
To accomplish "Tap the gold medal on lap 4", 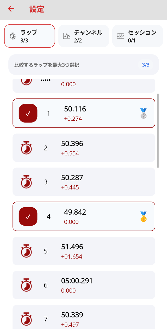I will click(x=143, y=217).
